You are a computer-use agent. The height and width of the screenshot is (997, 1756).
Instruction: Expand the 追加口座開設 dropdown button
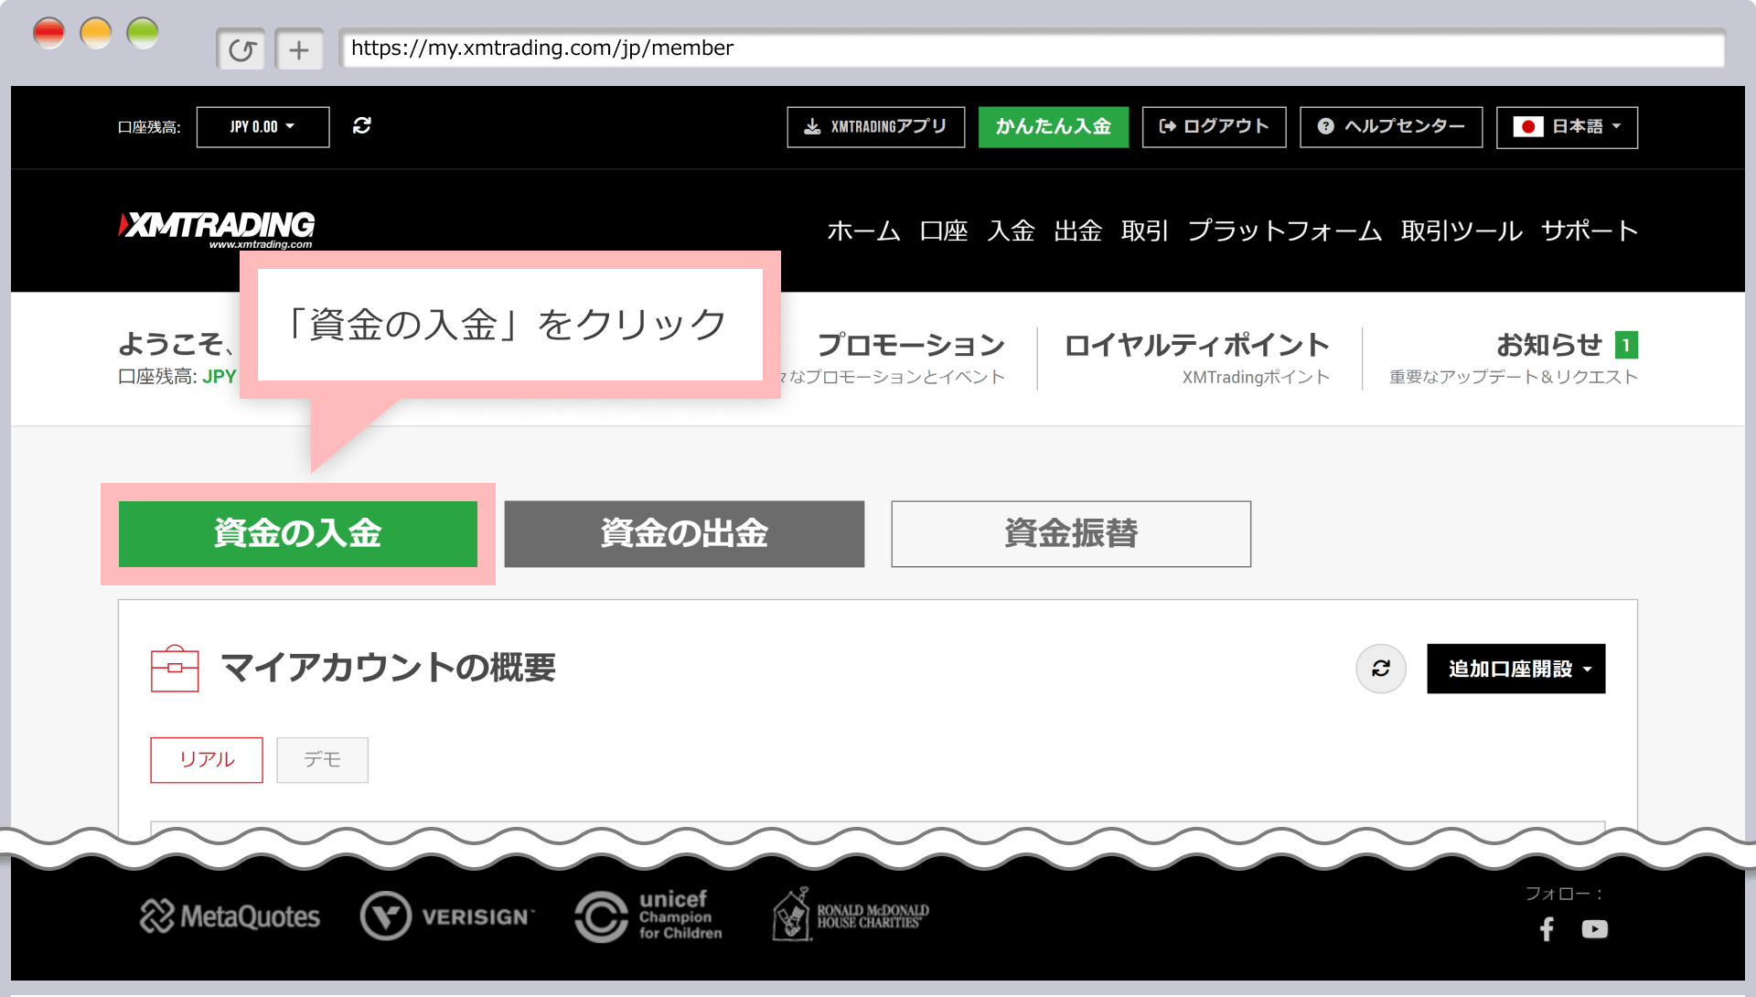pyautogui.click(x=1515, y=669)
